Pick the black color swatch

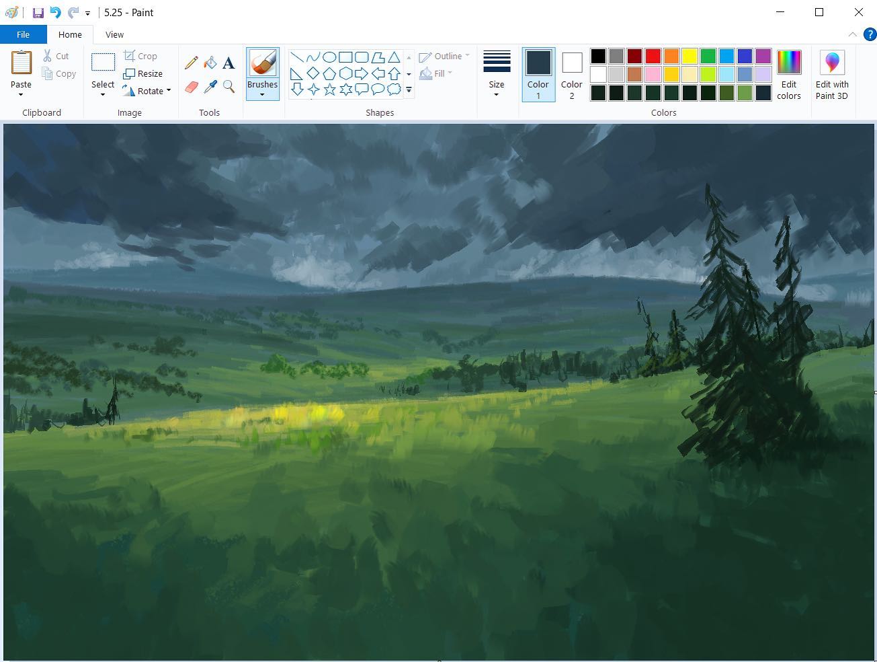(598, 56)
